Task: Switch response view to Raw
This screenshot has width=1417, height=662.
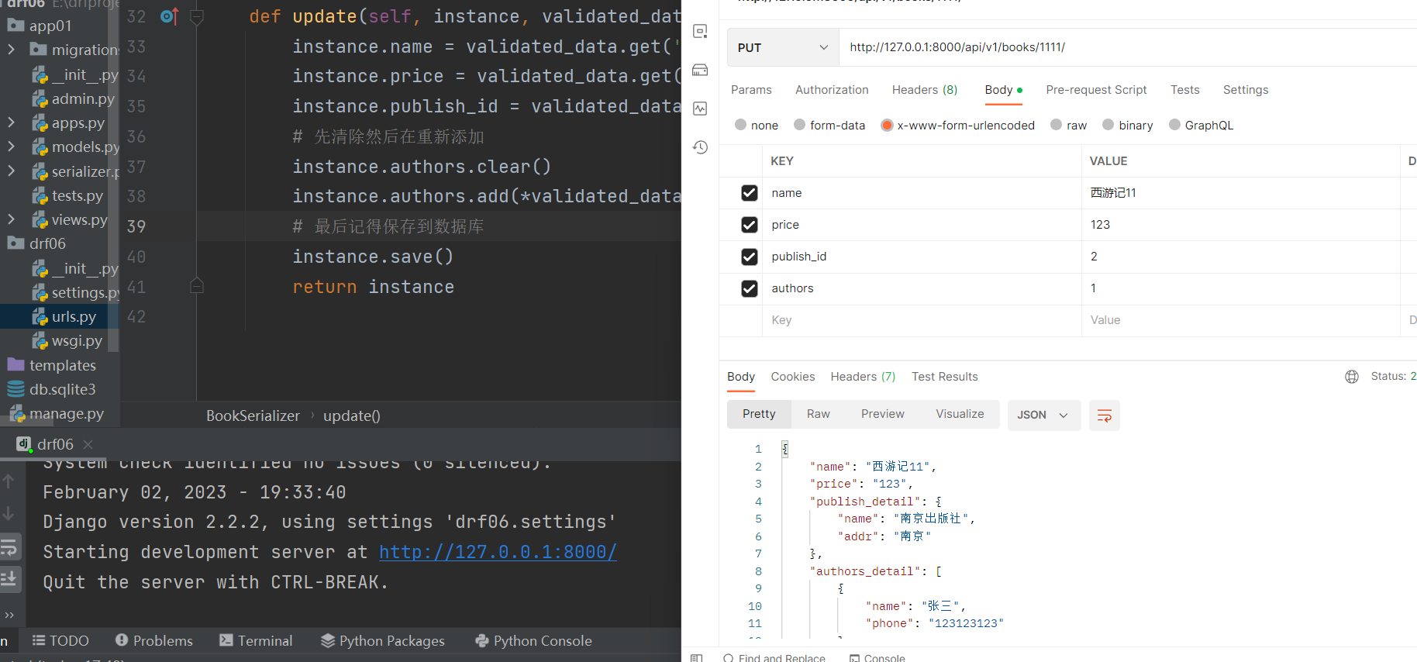Action: (x=818, y=415)
